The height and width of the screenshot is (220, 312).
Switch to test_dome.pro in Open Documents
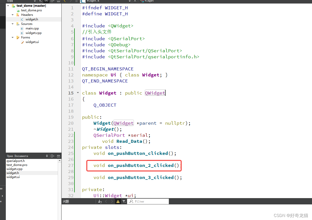pyautogui.click(x=17, y=165)
